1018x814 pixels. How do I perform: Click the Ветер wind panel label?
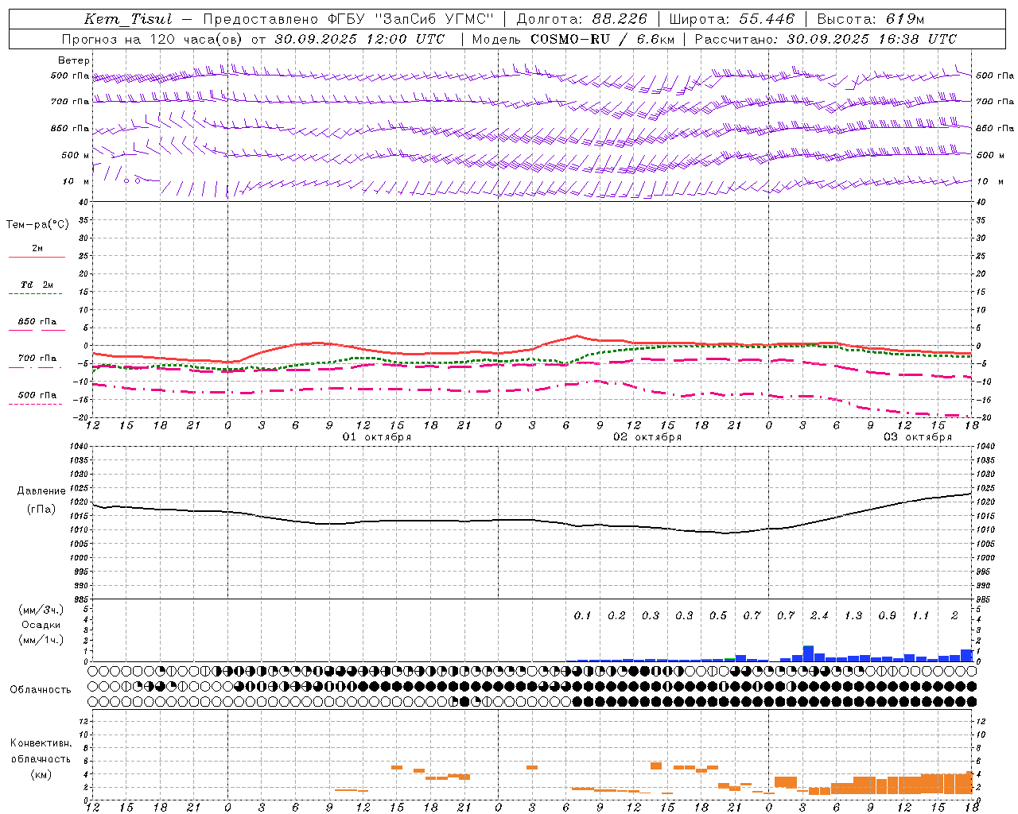coord(74,60)
